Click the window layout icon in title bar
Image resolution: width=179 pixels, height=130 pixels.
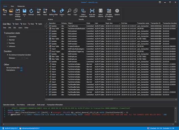coord(160,2)
